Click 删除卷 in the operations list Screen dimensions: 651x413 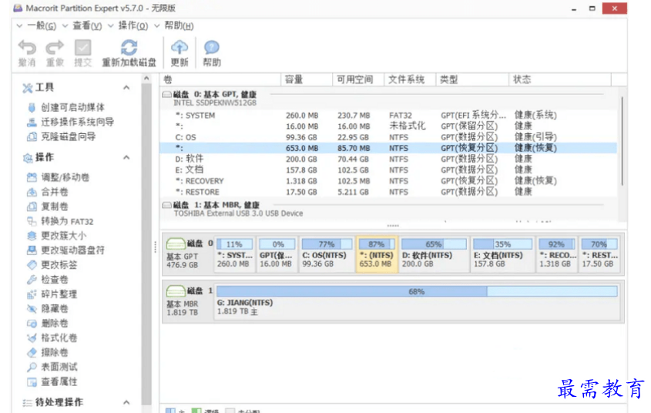(54, 324)
